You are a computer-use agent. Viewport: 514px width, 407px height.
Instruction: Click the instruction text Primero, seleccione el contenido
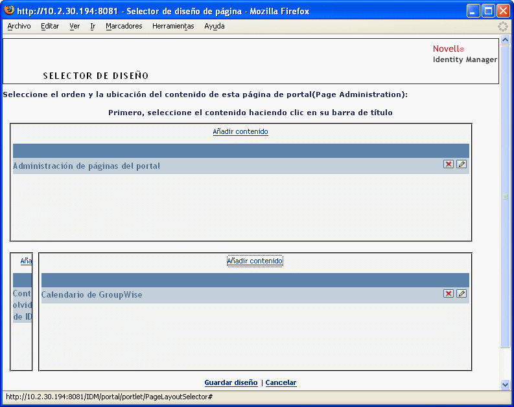tap(250, 113)
